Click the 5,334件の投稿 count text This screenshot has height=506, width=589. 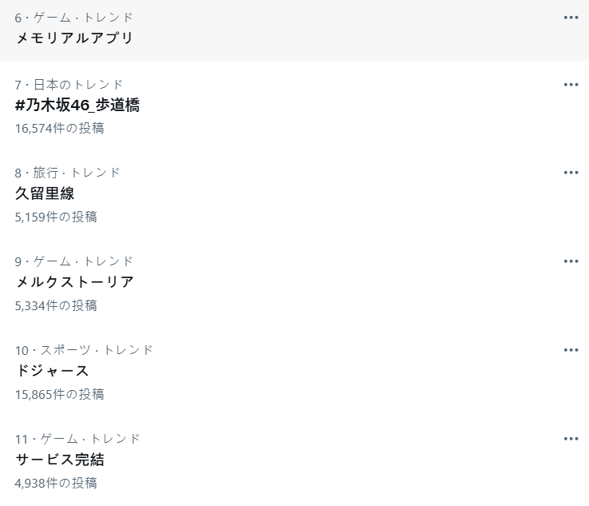[56, 305]
